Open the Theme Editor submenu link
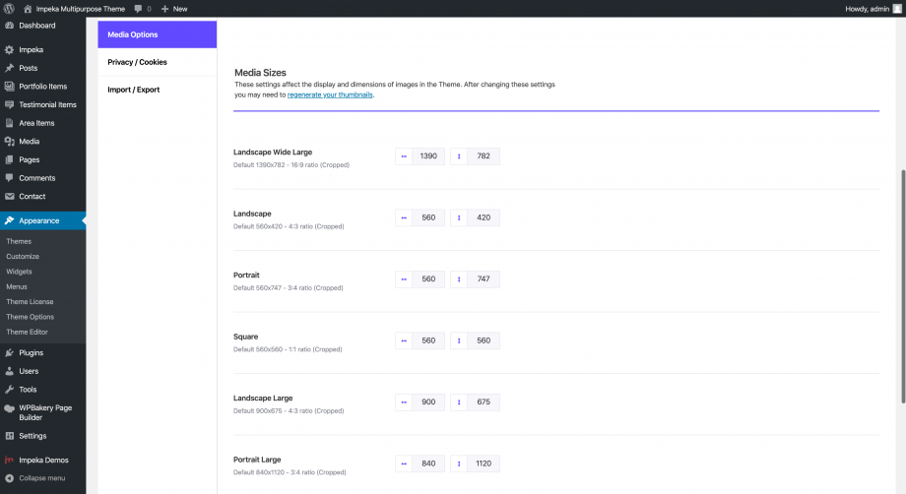Viewport: 906px width, 494px height. coord(27,332)
